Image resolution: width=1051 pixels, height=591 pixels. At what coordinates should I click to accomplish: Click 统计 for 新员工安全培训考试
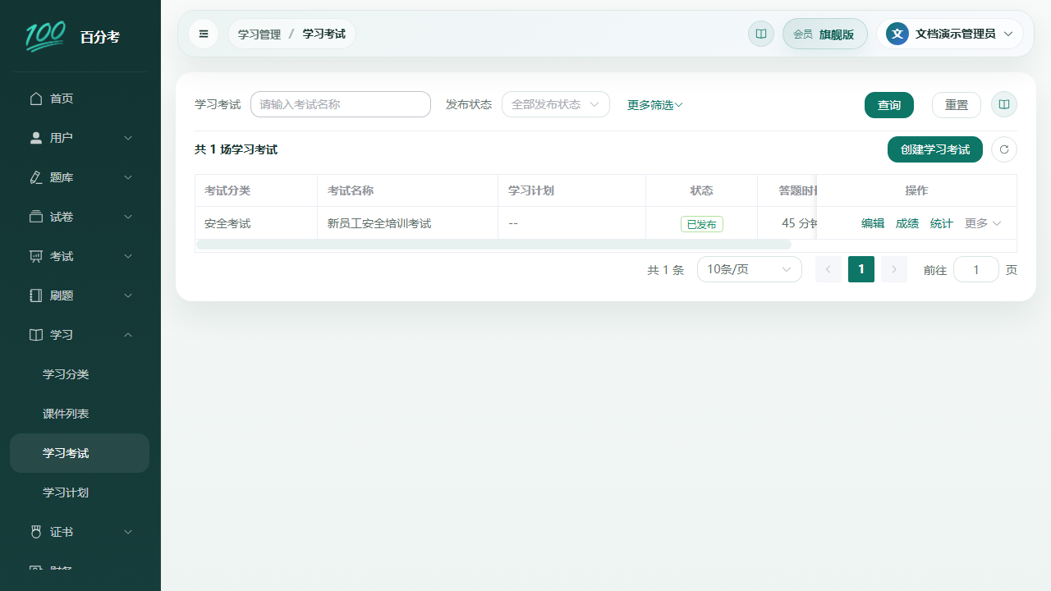(942, 223)
